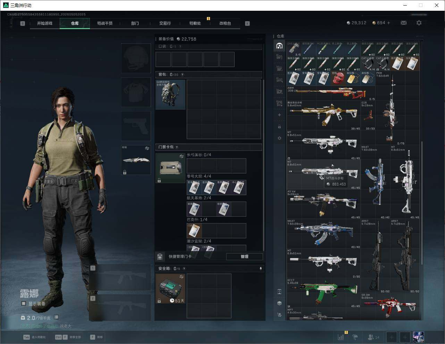This screenshot has width=445, height=344.
Task: Click the 安全箱 help question mark
Action: [x=184, y=268]
